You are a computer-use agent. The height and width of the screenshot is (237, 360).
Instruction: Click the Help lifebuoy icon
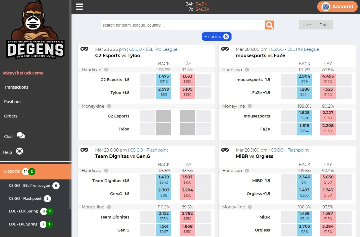19,151
